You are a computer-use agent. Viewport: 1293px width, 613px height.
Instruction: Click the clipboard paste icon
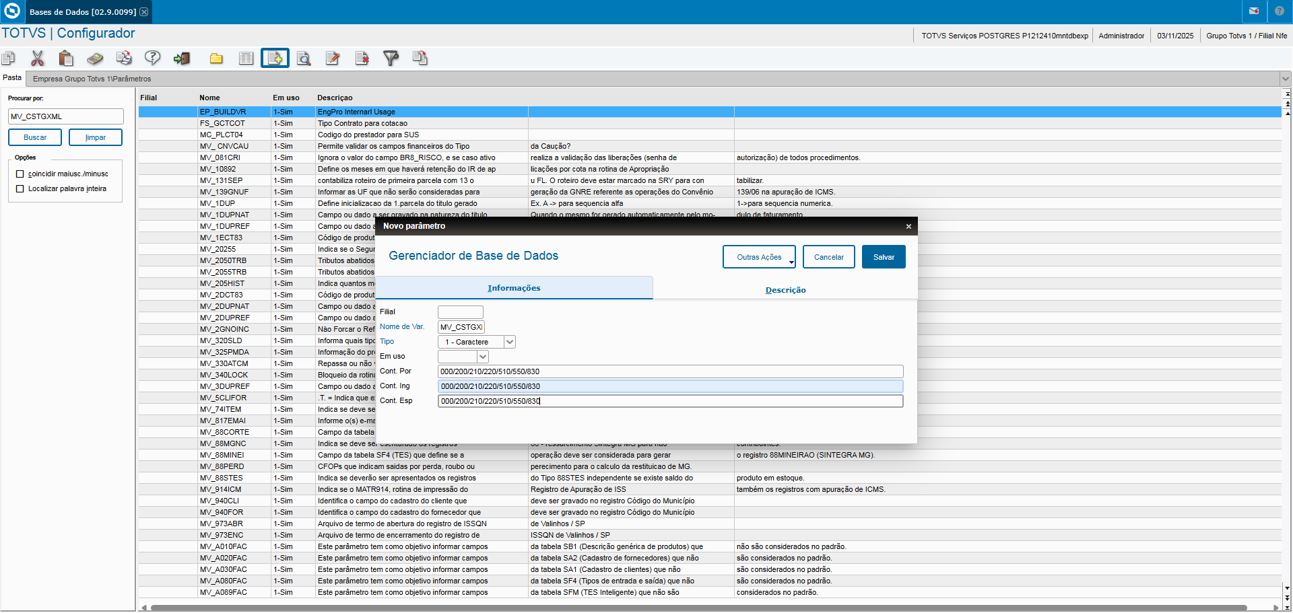[x=66, y=59]
